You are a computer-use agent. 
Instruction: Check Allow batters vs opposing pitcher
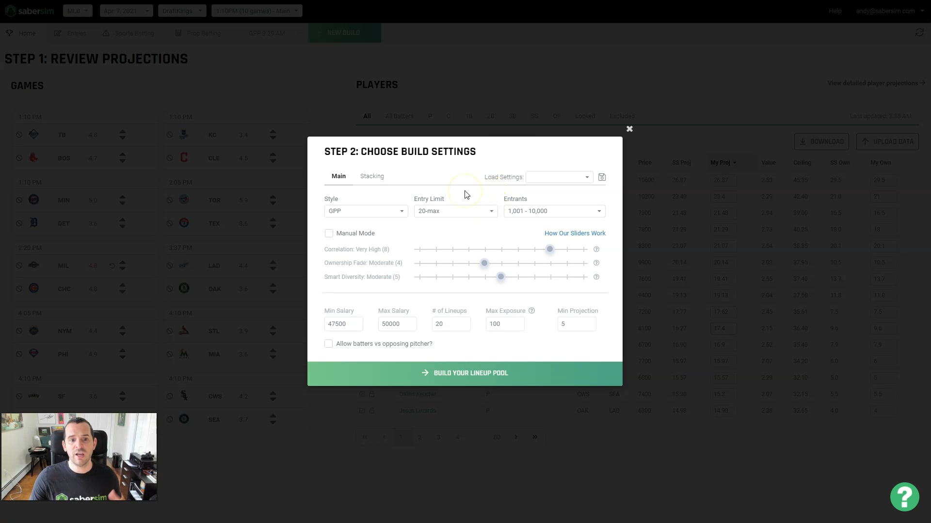coord(329,344)
